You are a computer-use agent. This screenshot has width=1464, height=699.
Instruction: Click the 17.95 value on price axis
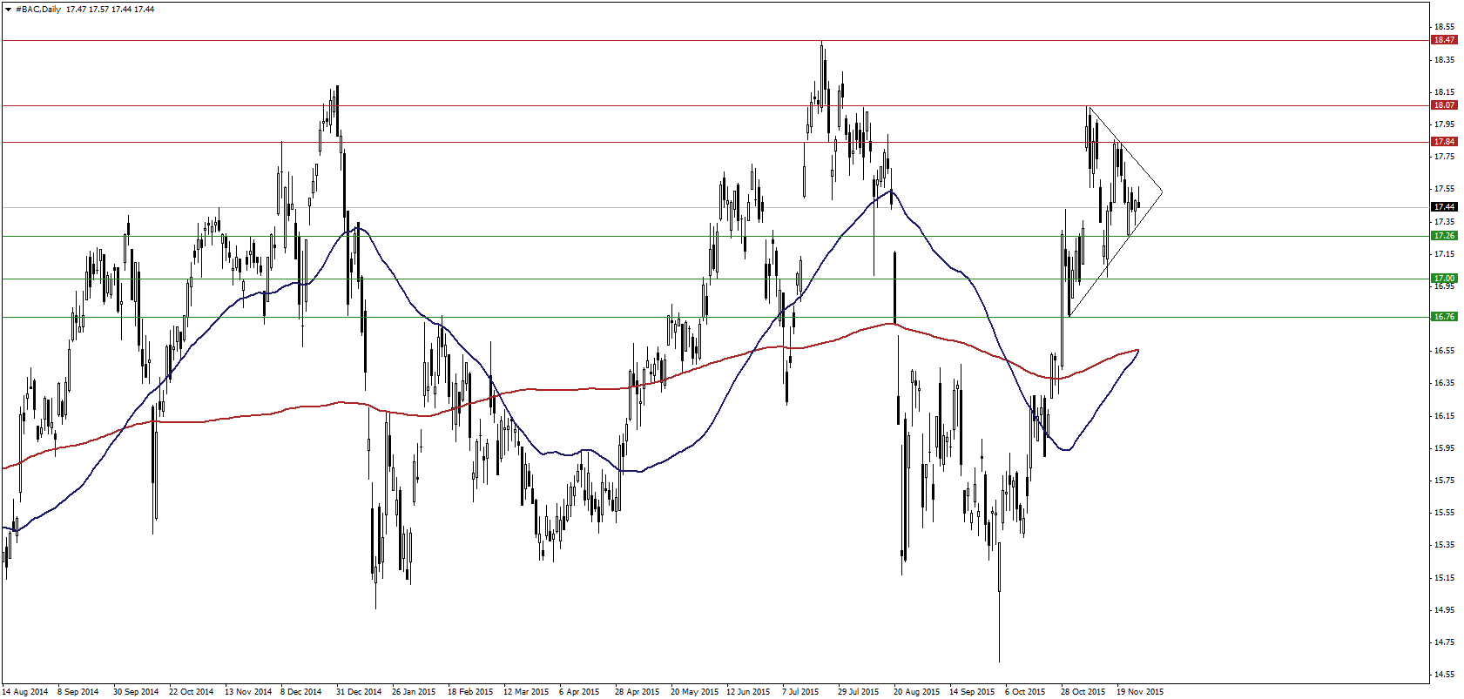(1444, 124)
